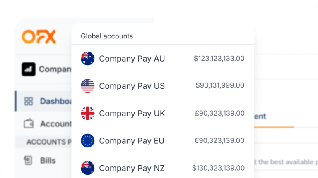This screenshot has height=178, width=318.
Task: Click the OFX logo
Action: click(x=39, y=36)
